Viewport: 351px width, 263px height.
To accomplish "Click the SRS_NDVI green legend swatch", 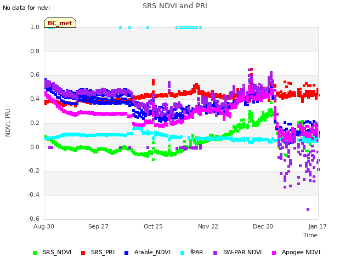I will [35, 253].
